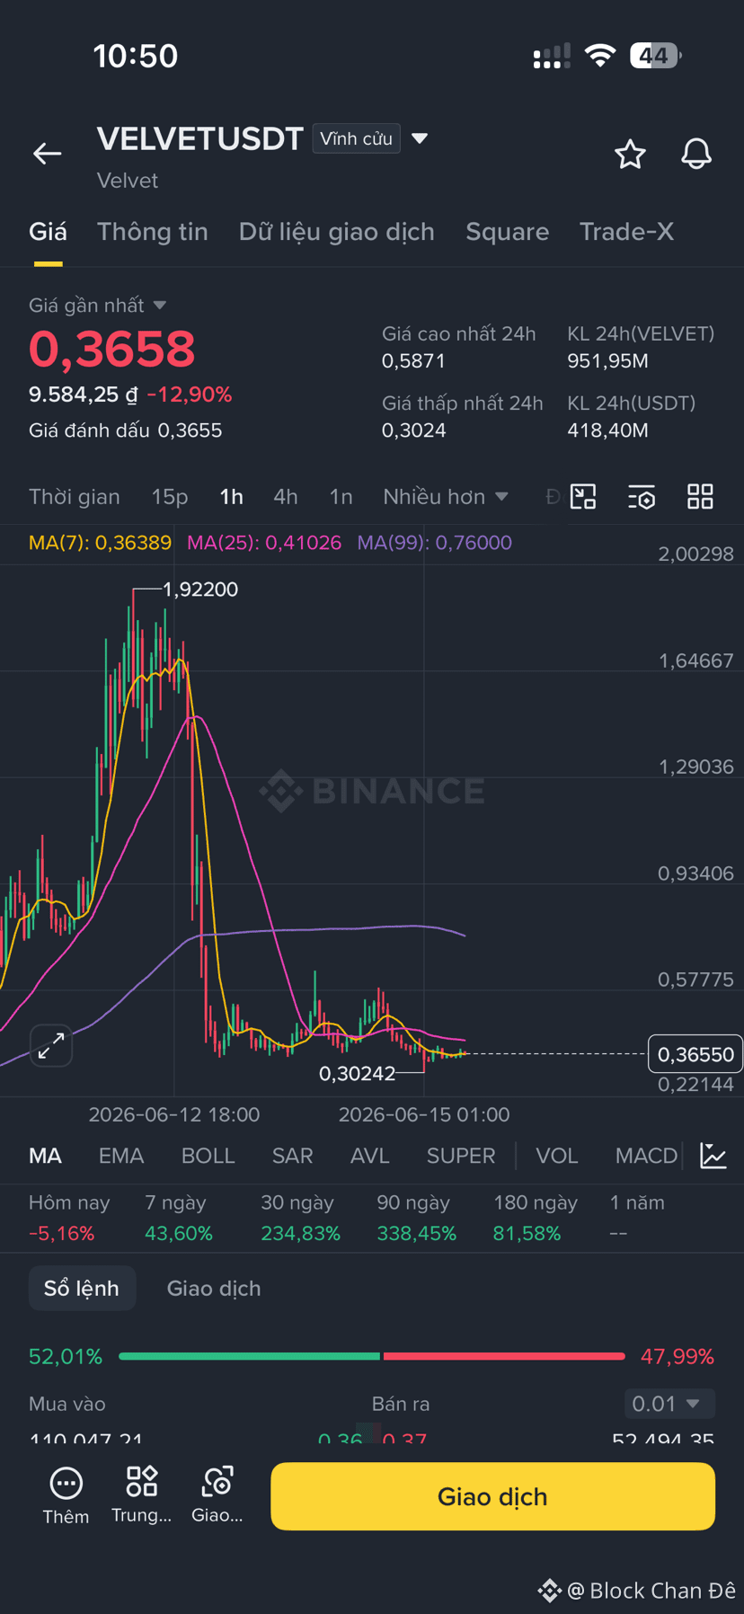Expand the Nhiều hơn timeframe menu
The width and height of the screenshot is (744, 1614).
click(446, 496)
